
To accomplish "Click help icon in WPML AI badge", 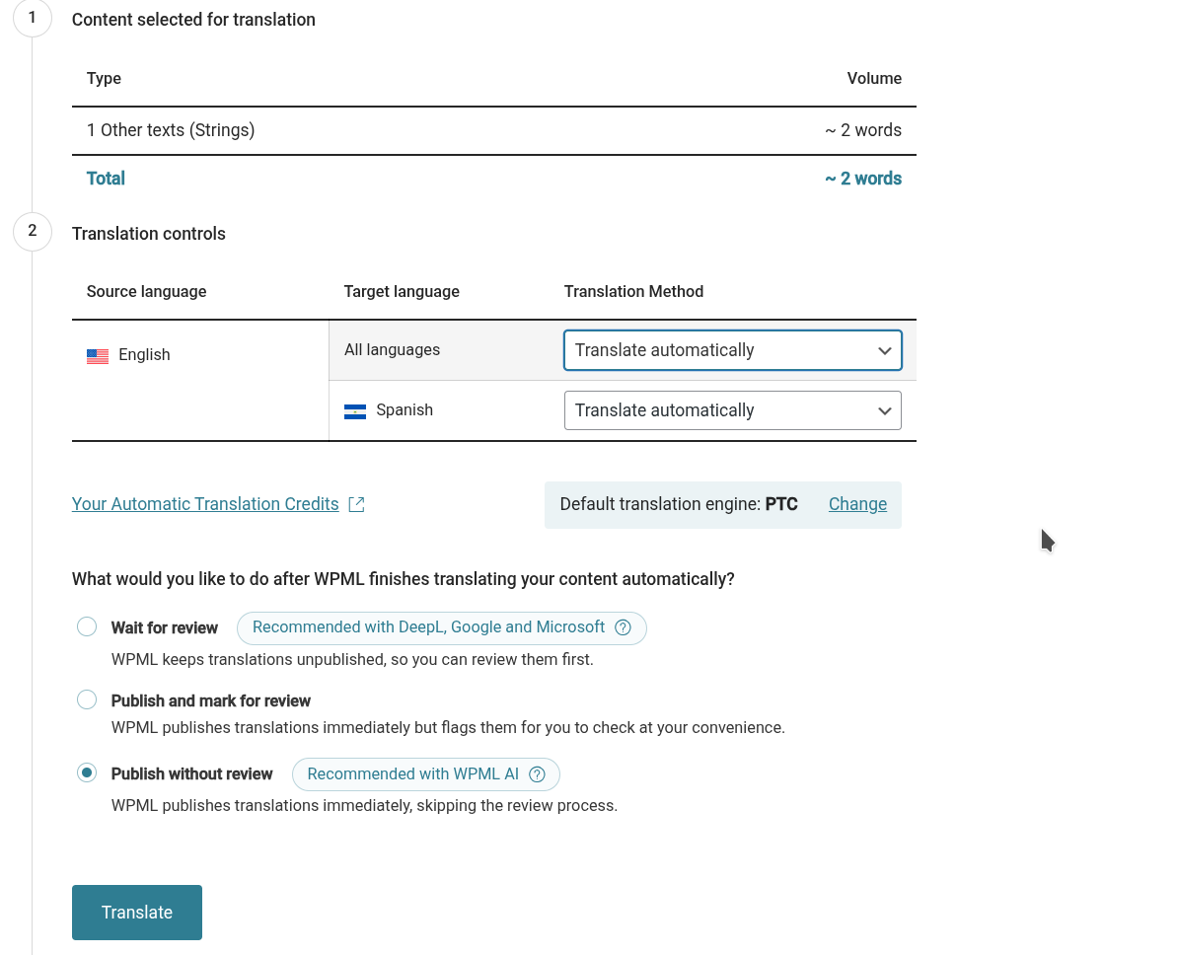I will coord(537,774).
